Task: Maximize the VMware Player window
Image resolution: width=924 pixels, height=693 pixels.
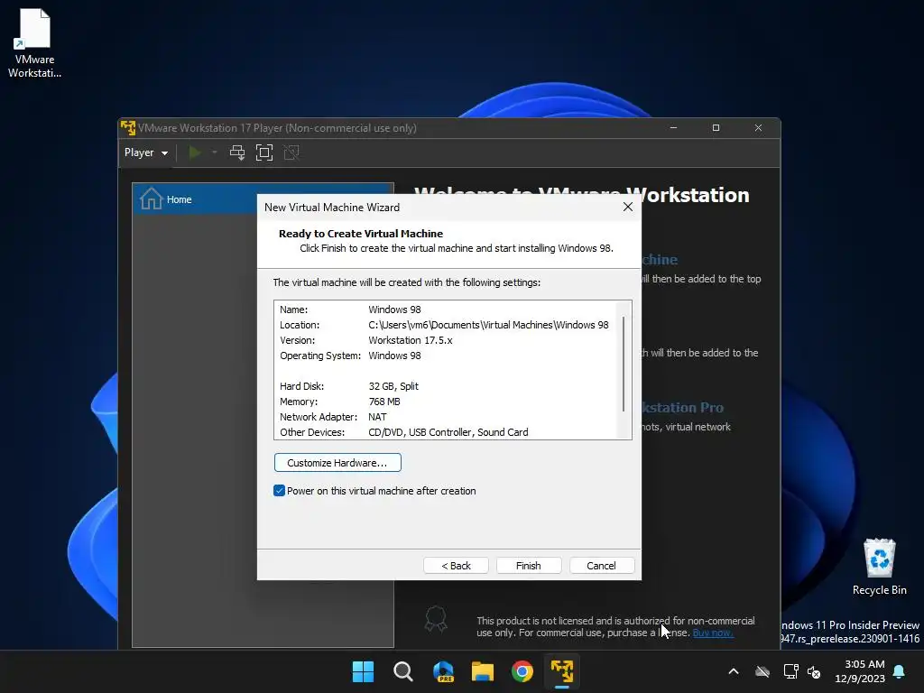Action: 716,128
